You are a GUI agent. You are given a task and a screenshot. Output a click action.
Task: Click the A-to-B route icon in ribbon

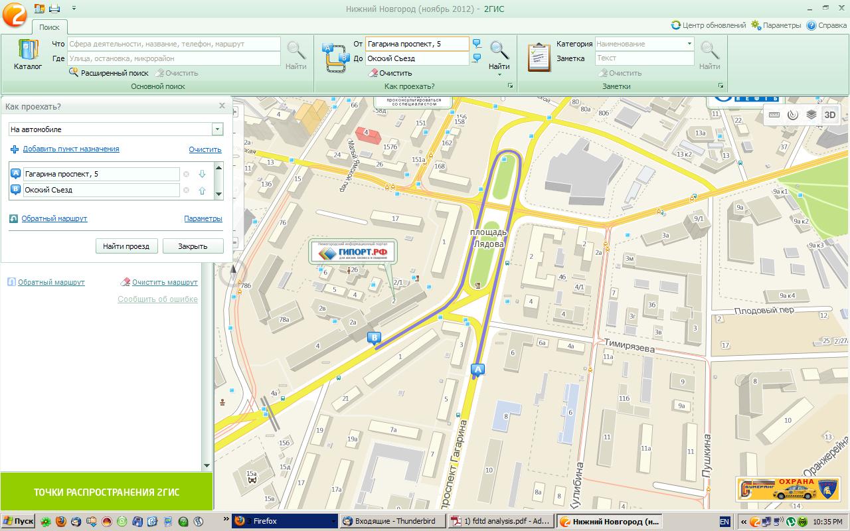click(335, 56)
